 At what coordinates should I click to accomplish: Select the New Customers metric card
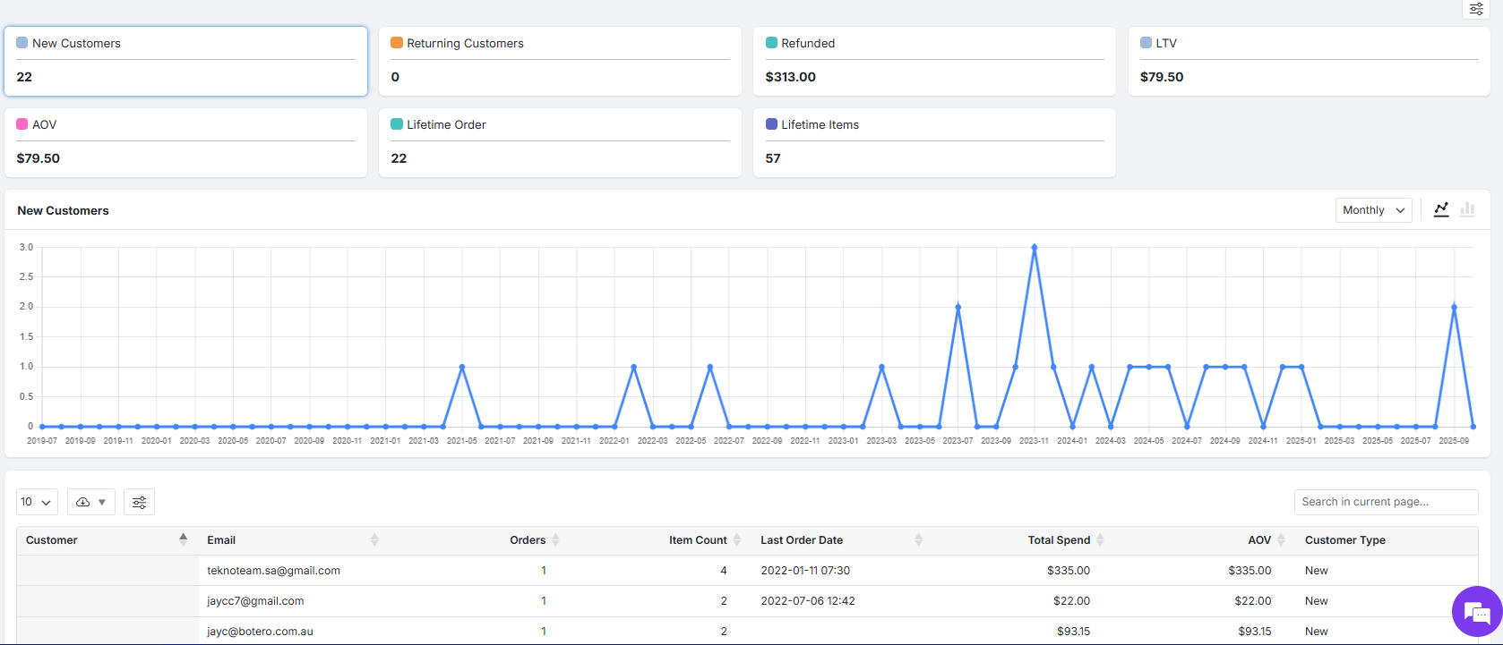click(185, 61)
